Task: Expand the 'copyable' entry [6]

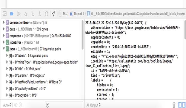Action: click(x=7, y=95)
